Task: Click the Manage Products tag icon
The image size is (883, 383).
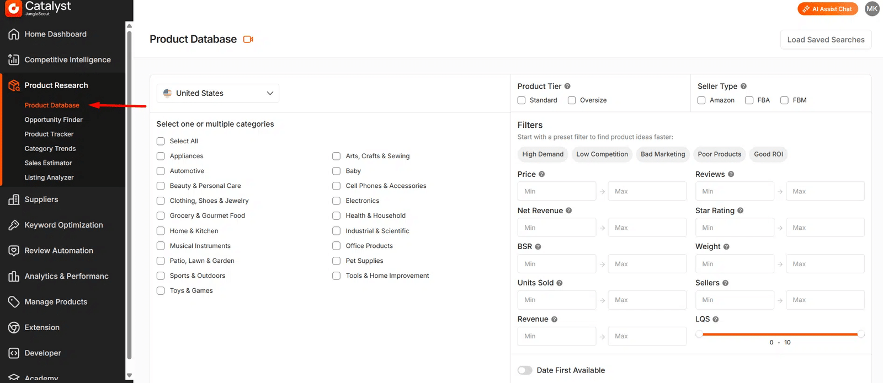Action: click(14, 302)
